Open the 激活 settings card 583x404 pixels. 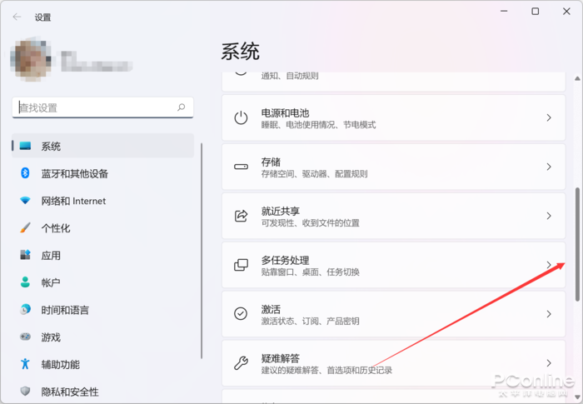coord(393,314)
